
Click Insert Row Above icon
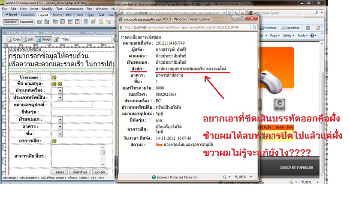[x=94, y=22]
